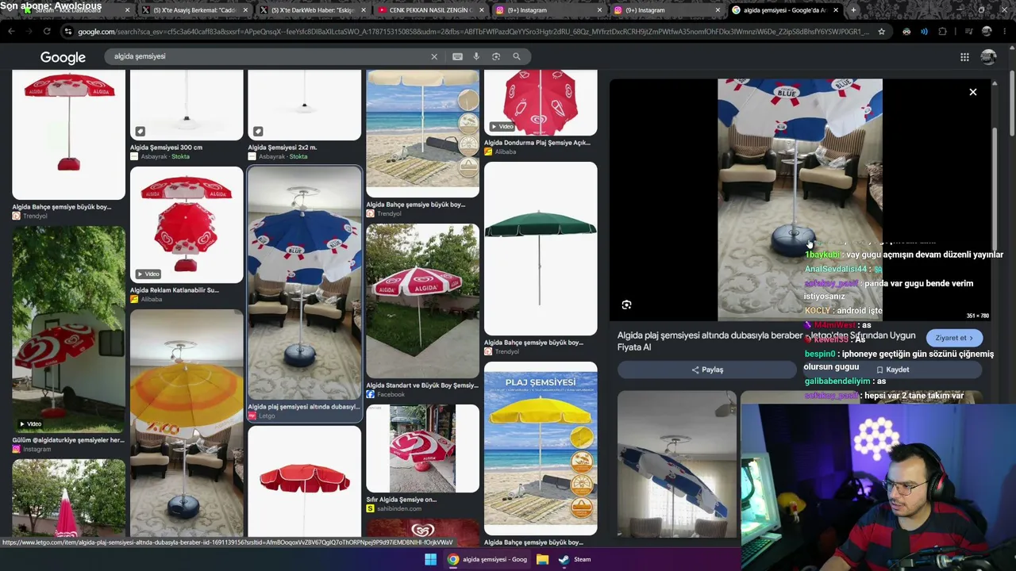Open the large preview umbrella image
The width and height of the screenshot is (1016, 571).
[x=799, y=200]
